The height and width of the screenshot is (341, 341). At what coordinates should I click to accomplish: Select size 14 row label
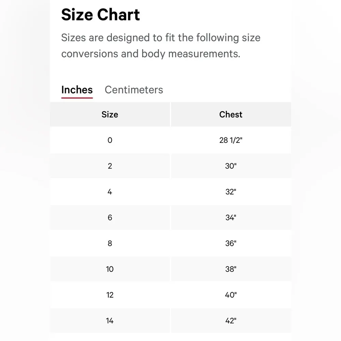click(x=110, y=321)
